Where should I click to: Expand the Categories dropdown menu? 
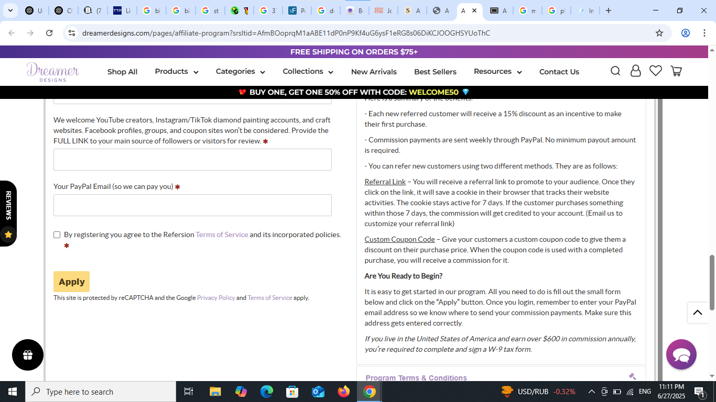241,72
